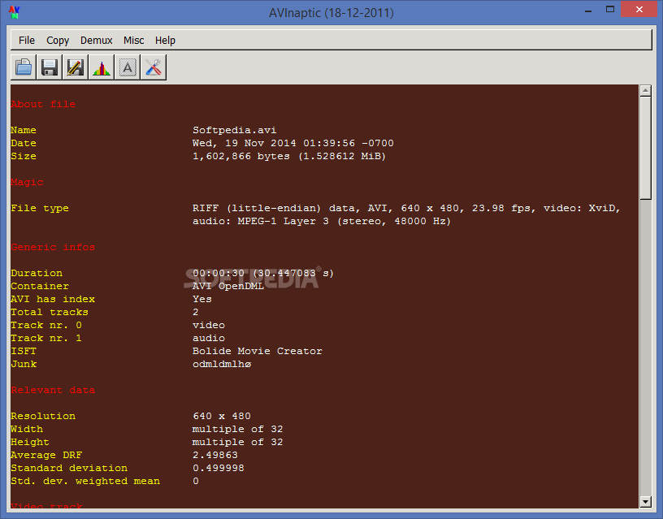663x519 pixels.
Task: Click the 'Height' label
Action: (x=30, y=442)
